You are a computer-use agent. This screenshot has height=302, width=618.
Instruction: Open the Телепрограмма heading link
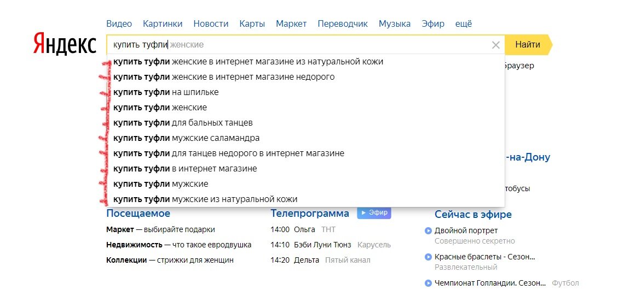click(x=310, y=214)
